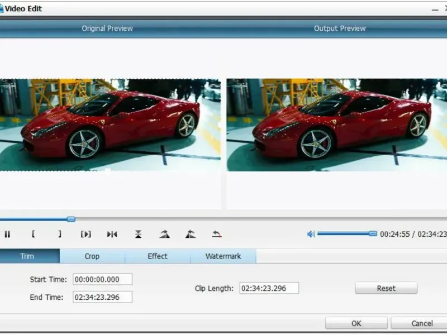Set trim end with right bracket icon
The image size is (447, 335).
point(59,234)
